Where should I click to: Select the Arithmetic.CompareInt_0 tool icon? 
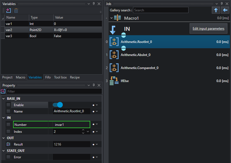[x=114, y=68]
